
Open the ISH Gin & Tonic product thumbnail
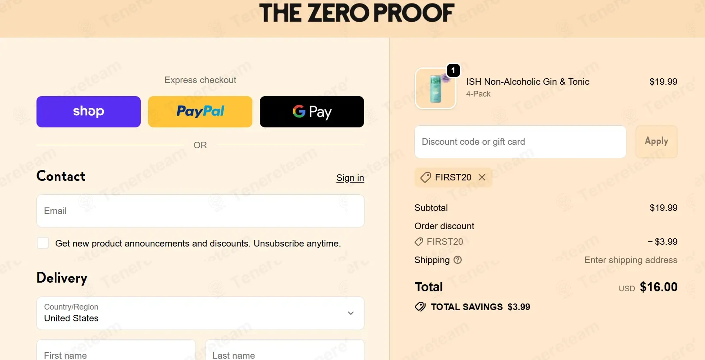click(x=436, y=88)
